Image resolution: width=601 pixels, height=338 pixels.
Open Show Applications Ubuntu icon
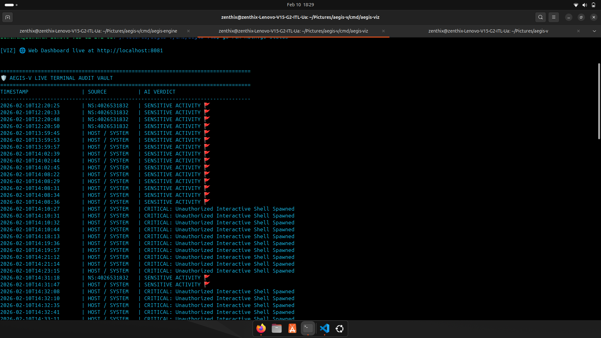coord(340,328)
